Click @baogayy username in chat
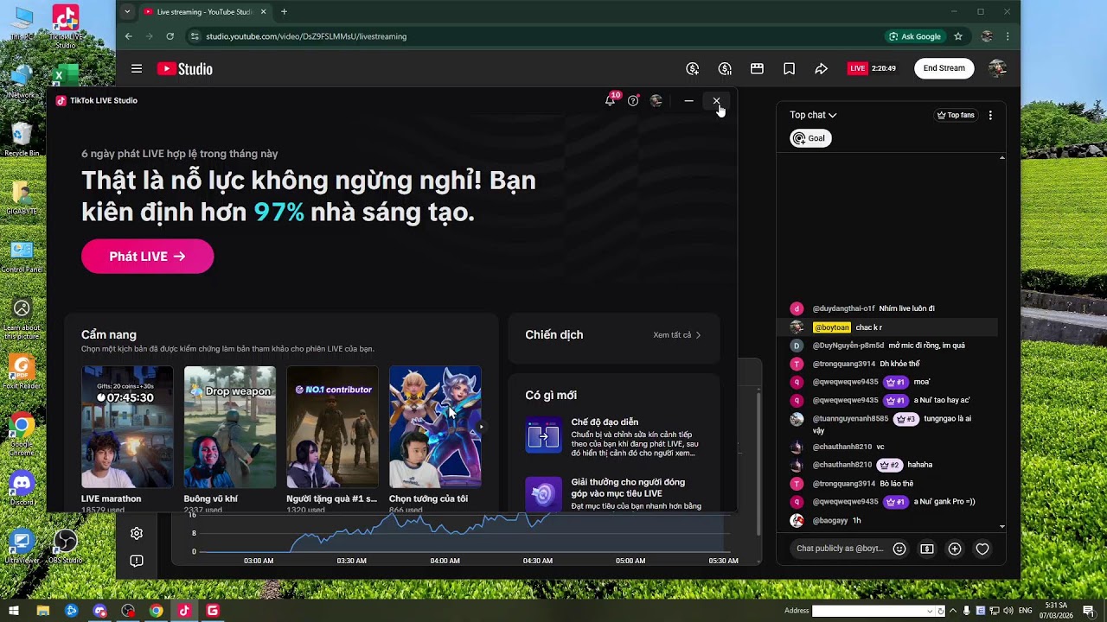This screenshot has height=622, width=1107. pyautogui.click(x=830, y=521)
